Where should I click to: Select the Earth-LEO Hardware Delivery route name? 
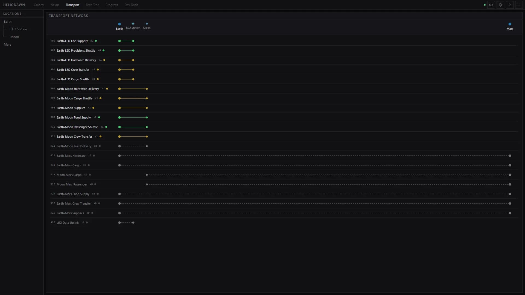76,60
